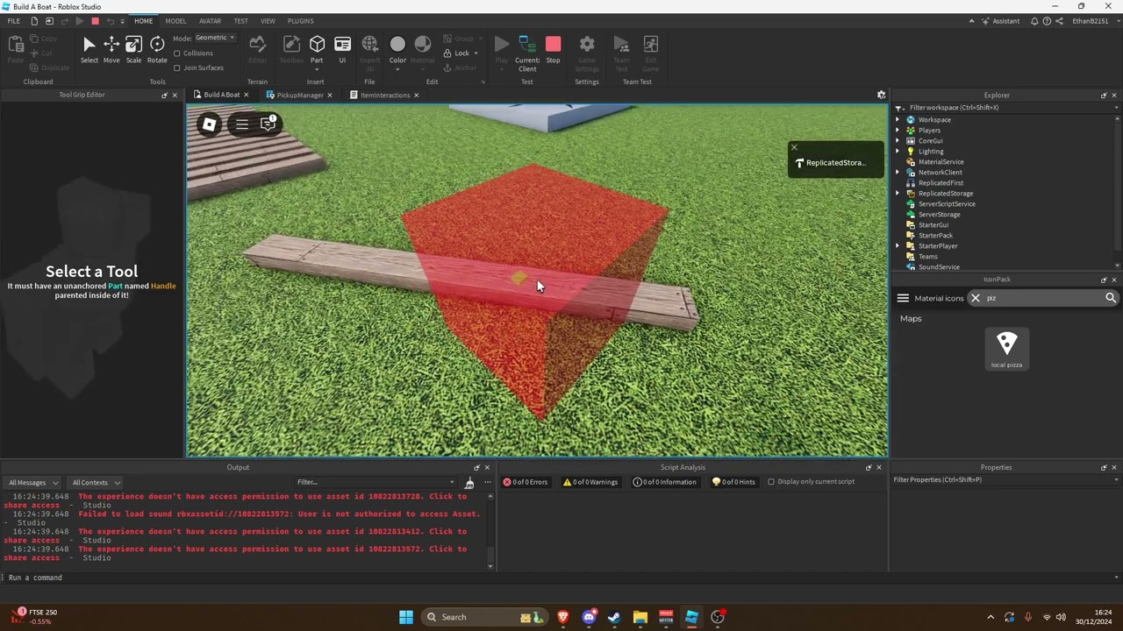
Task: Open the All Contexts dropdown
Action: [96, 483]
